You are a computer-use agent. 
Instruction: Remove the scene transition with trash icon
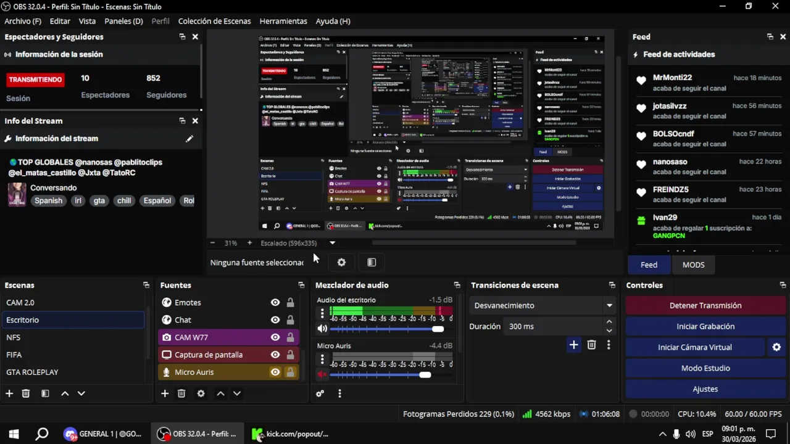591,345
